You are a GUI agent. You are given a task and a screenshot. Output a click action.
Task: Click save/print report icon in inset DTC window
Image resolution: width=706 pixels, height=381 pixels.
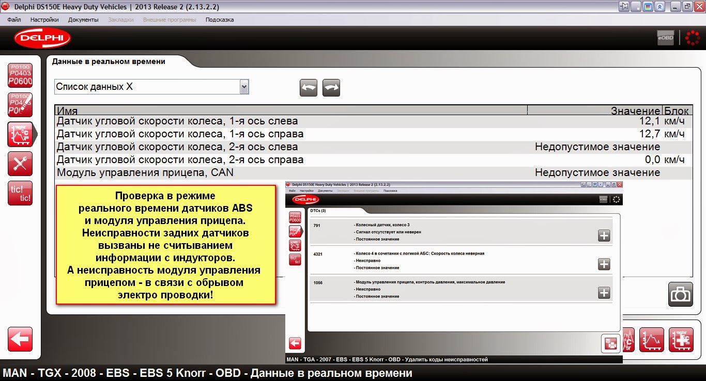(x=610, y=343)
